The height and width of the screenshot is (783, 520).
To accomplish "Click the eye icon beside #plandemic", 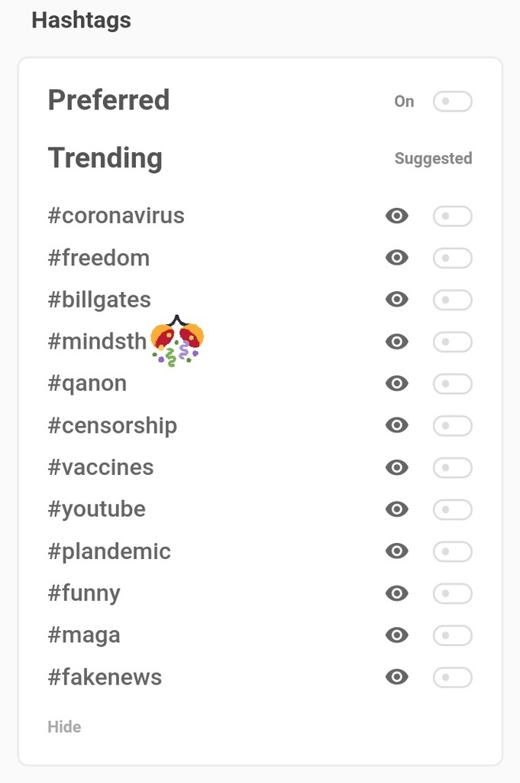I will coord(397,551).
